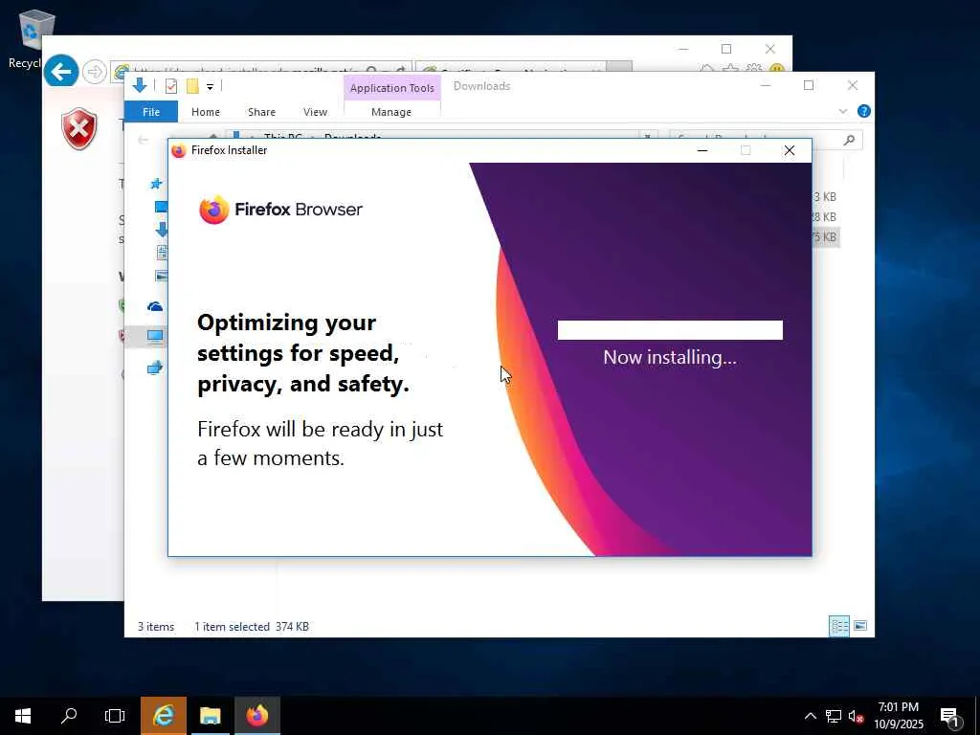The height and width of the screenshot is (735, 980).
Task: Select Network icon in navigation pane
Action: pos(154,368)
